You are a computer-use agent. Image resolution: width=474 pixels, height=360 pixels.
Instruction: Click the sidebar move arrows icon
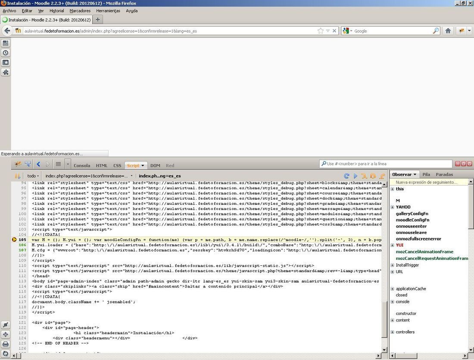(x=6, y=334)
